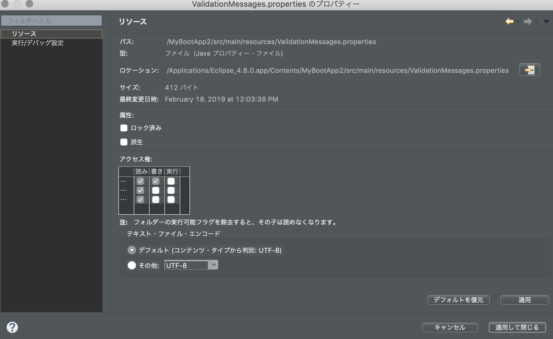Screen dimensions: 553x339
Task: Click the forward navigation arrow
Action: [x=528, y=21]
